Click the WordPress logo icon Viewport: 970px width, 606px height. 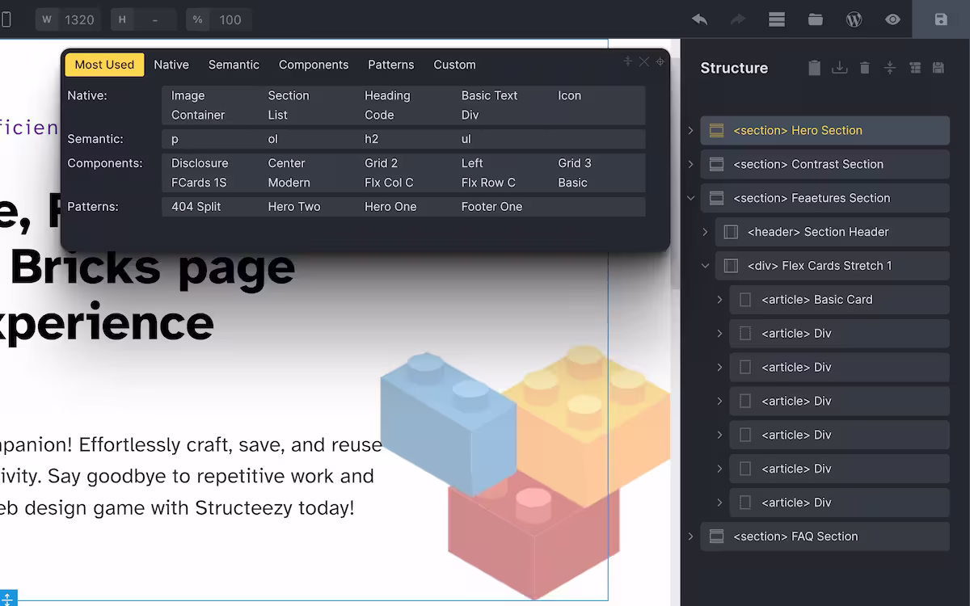(854, 19)
